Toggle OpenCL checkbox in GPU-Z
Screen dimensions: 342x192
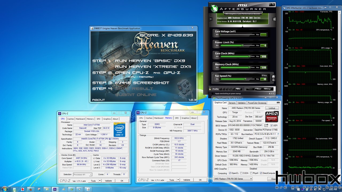tap(230, 173)
